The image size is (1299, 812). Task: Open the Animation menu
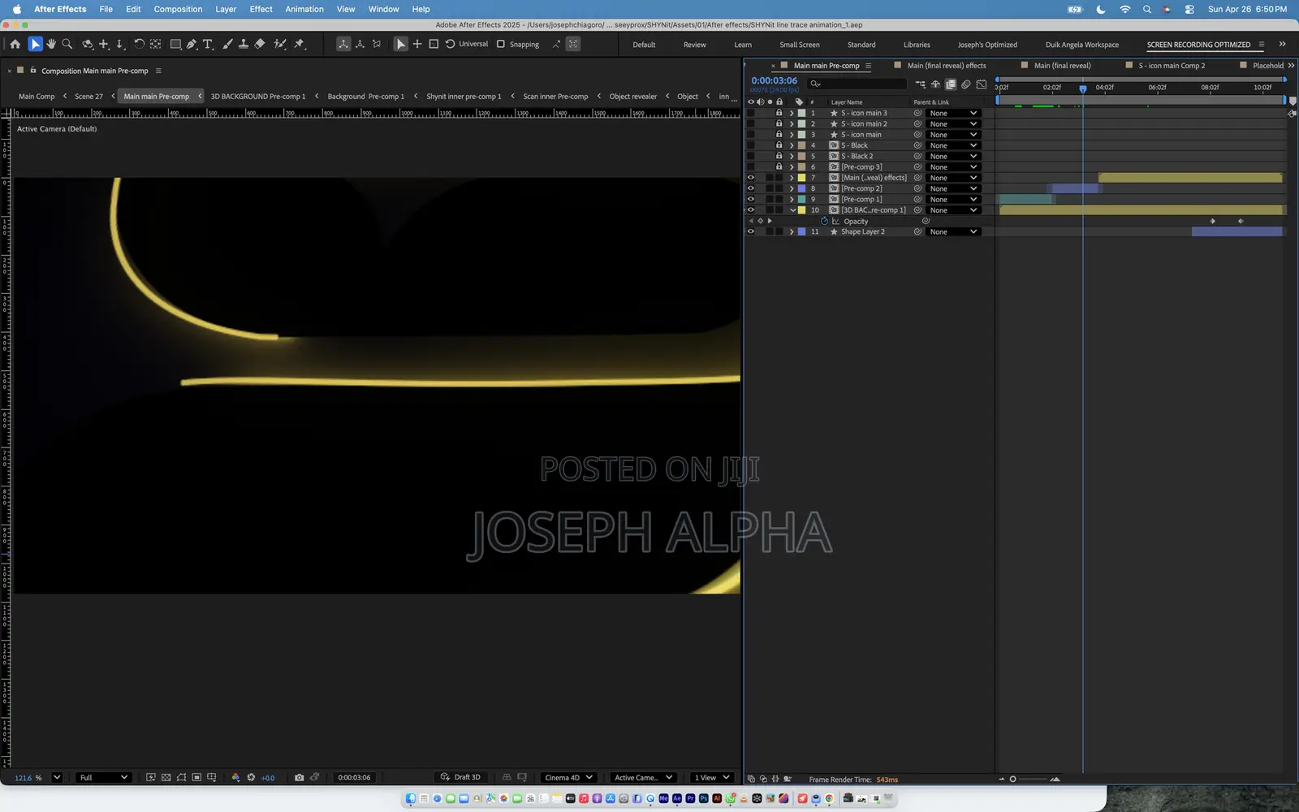(x=304, y=9)
